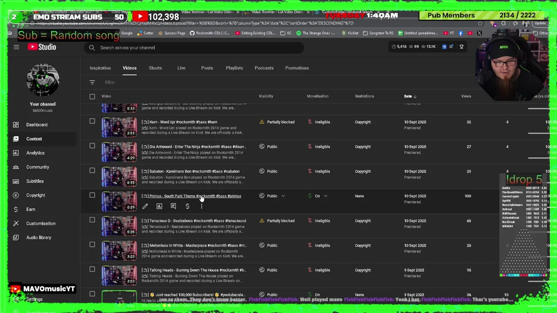Select the Korn - Word Up! video checkbox
Viewport: 557px width, 313px height.
coord(92,121)
